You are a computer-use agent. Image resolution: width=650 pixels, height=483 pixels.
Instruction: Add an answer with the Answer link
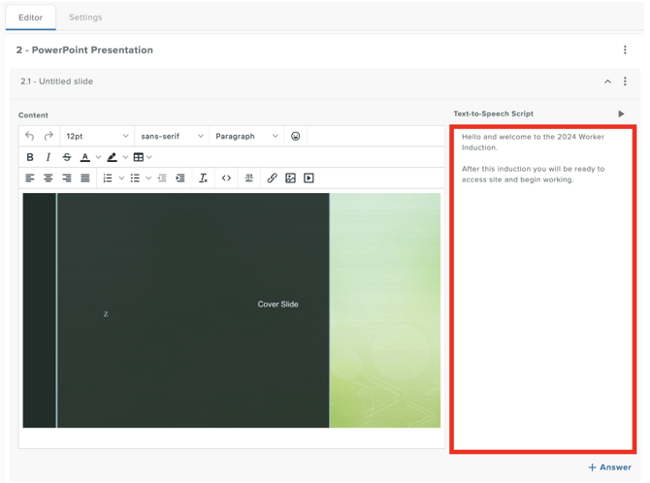(x=610, y=467)
